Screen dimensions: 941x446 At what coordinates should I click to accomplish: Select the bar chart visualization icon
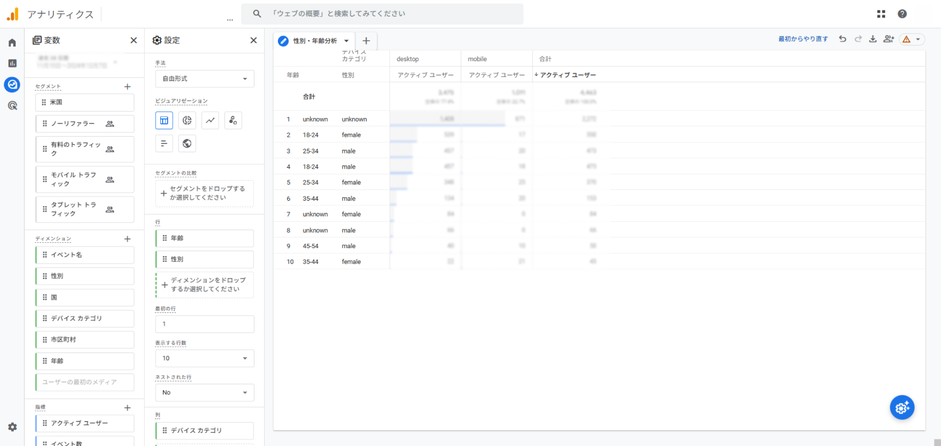pos(164,143)
